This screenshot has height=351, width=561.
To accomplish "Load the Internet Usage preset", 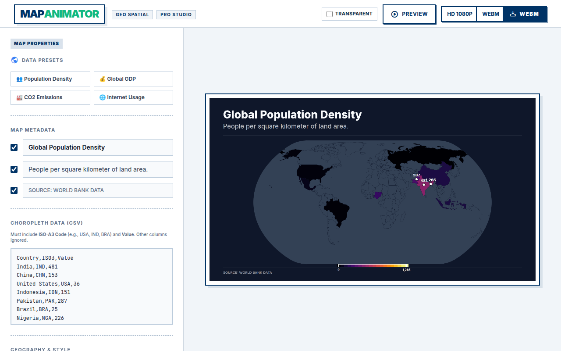I will click(133, 97).
